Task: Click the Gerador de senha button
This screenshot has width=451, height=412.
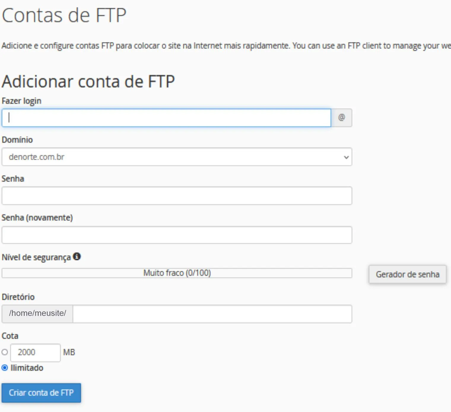Action: [407, 274]
